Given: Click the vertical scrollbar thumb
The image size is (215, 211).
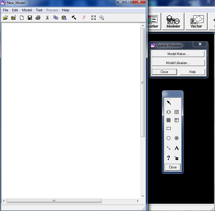Looking at the screenshot, I should pos(143,82).
